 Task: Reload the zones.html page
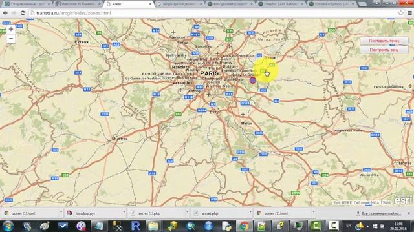click(23, 13)
